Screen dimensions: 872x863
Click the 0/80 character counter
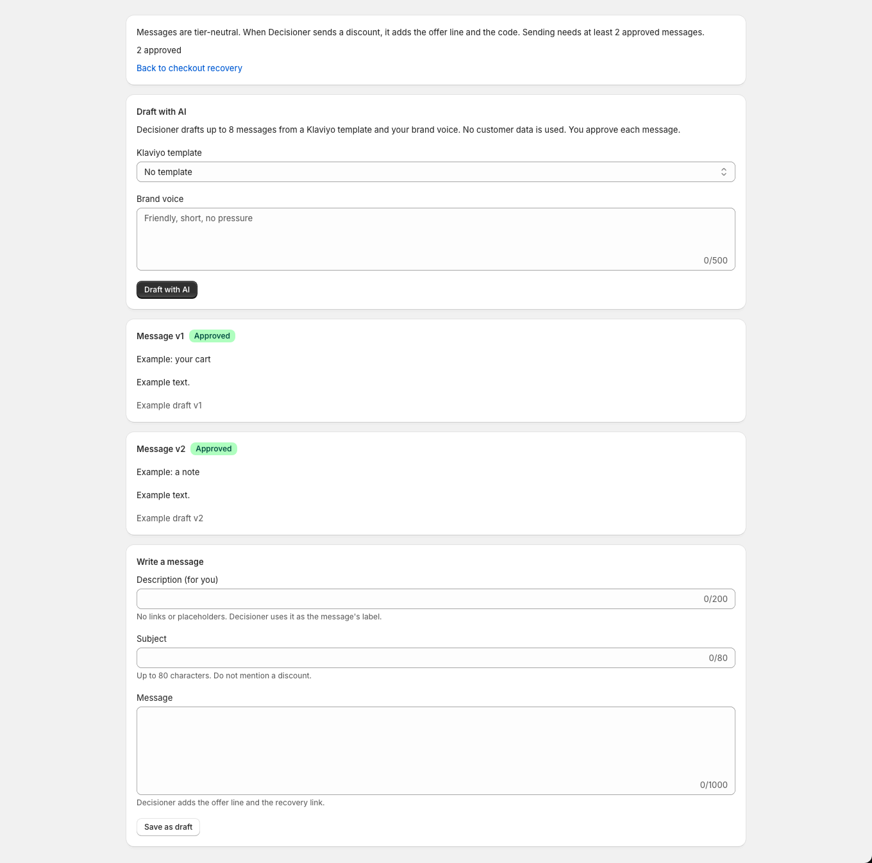click(718, 658)
